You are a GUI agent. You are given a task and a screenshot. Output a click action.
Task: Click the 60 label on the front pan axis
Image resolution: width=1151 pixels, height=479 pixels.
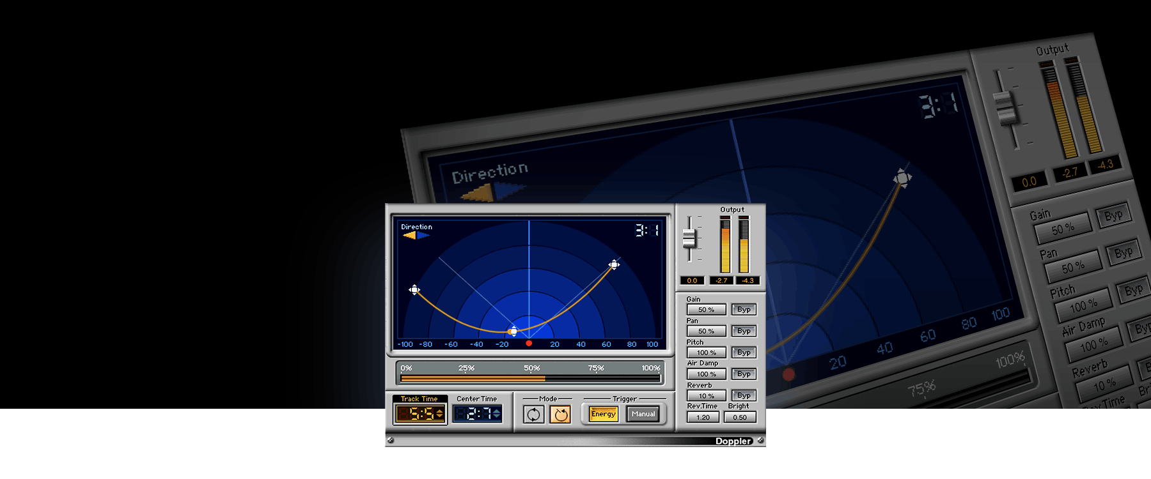tap(606, 344)
